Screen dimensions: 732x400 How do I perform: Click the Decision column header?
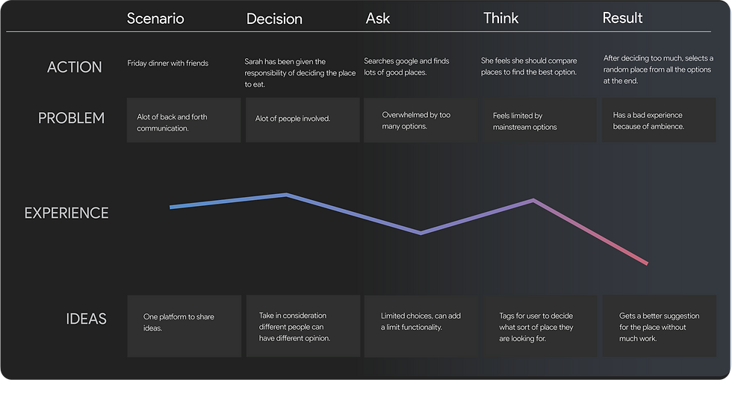274,19
